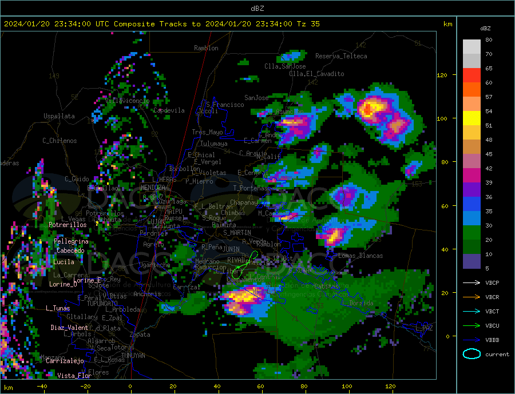
Task: Click the 'Reserva_Telteca' label
Action: coord(341,56)
